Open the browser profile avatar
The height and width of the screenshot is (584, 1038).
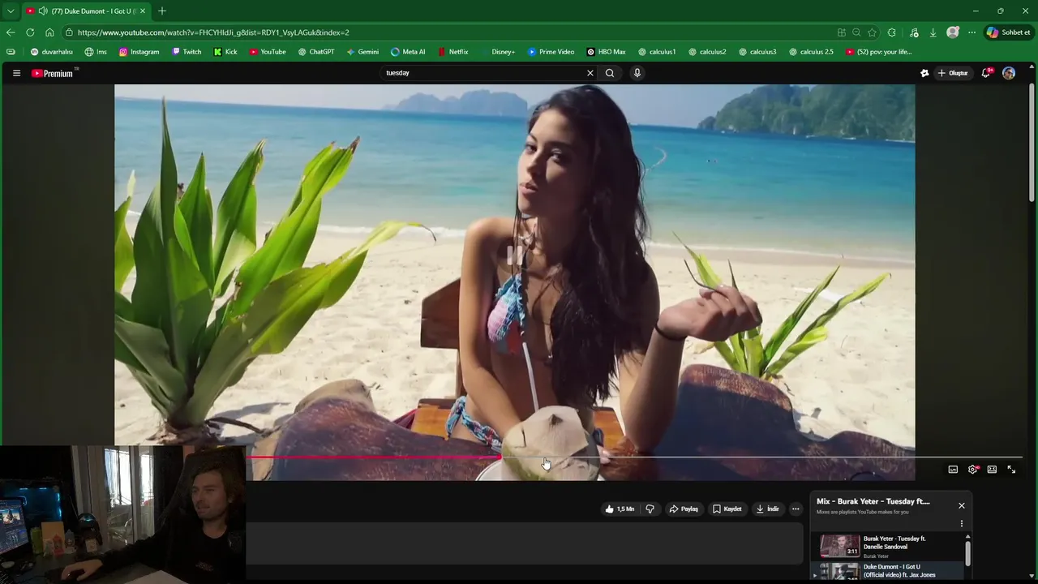click(953, 32)
